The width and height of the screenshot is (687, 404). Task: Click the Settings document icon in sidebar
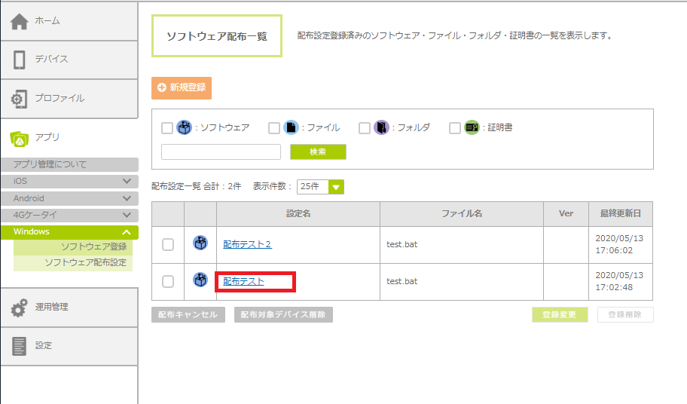pyautogui.click(x=20, y=346)
